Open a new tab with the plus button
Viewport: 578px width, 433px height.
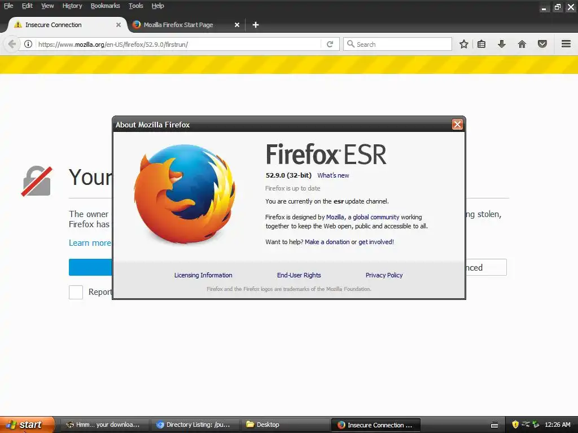pos(256,25)
